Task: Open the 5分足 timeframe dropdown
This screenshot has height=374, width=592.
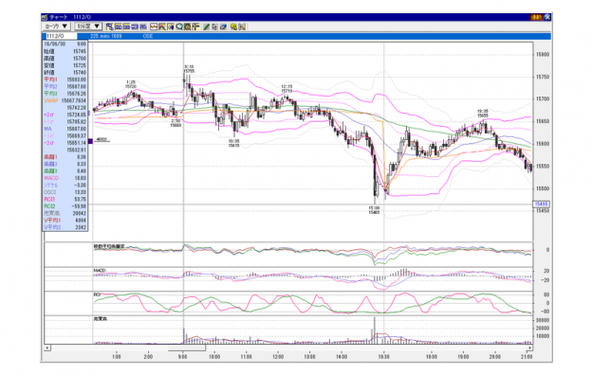Action: click(x=88, y=27)
